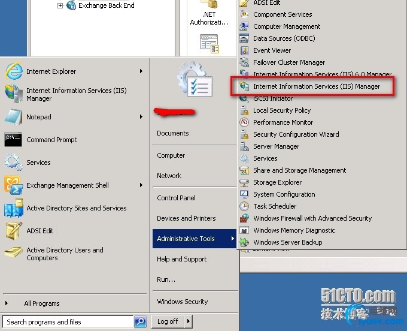Click Command Prompt text label
Image resolution: width=407 pixels, height=331 pixels.
pos(51,140)
